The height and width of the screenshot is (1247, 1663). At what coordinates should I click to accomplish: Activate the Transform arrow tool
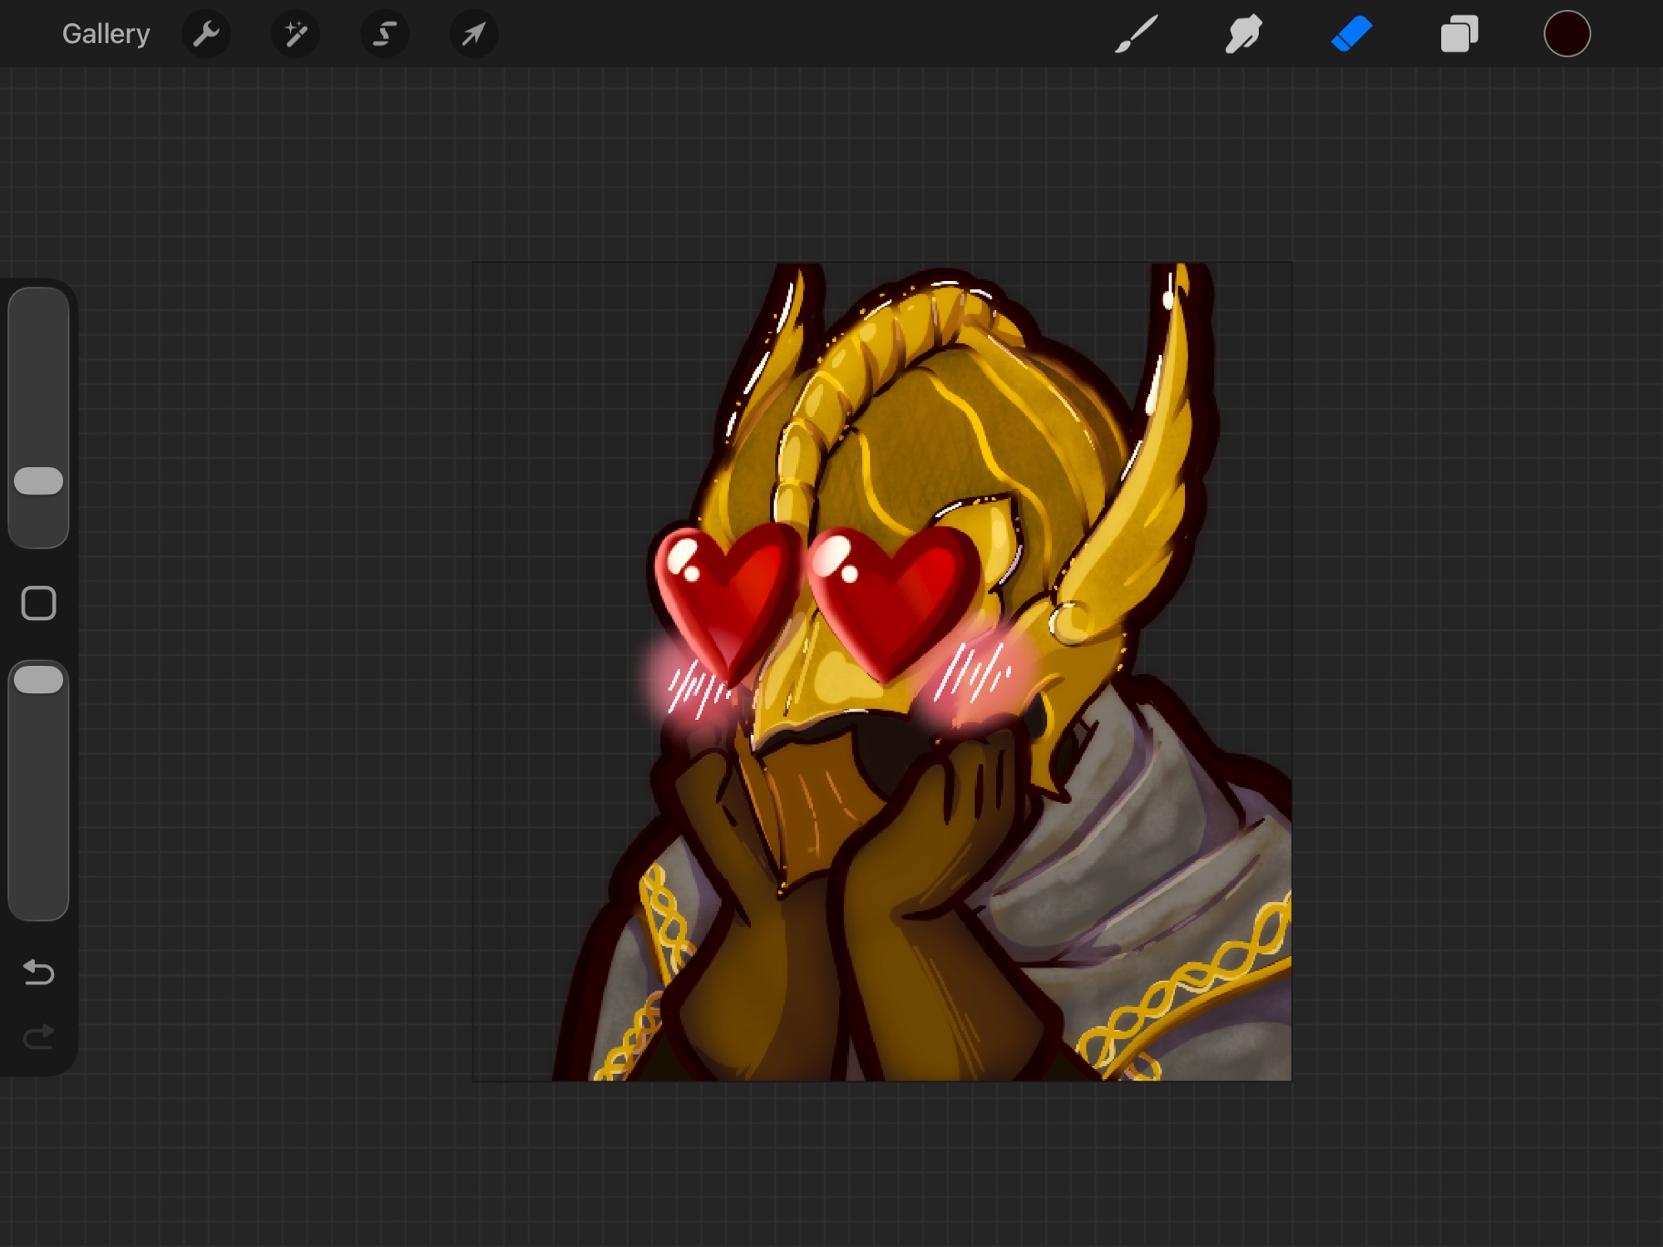coord(474,34)
